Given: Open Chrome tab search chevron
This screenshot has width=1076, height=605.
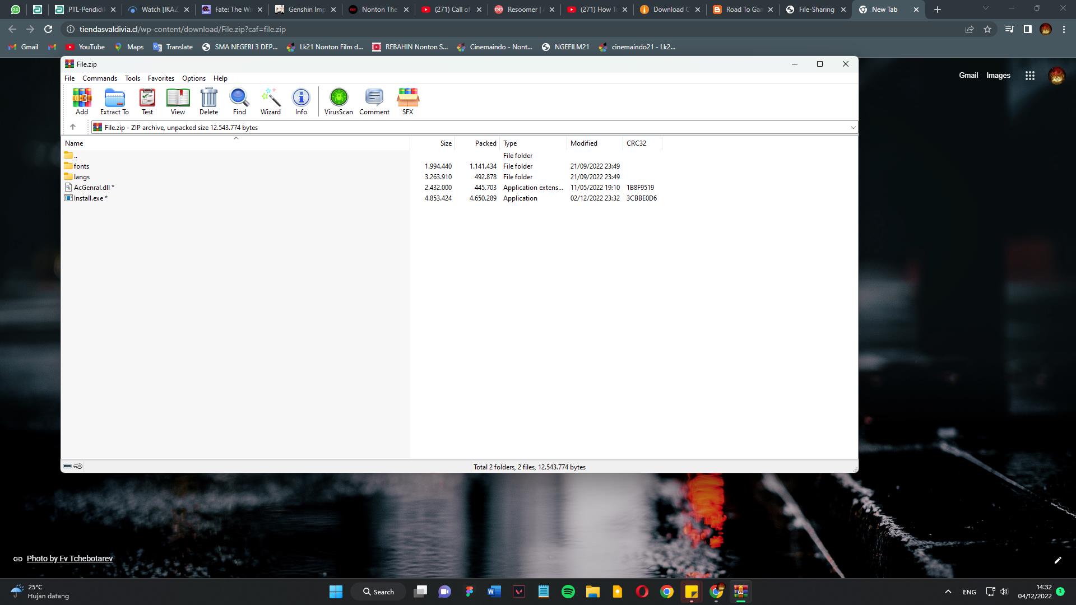Looking at the screenshot, I should [x=985, y=8].
